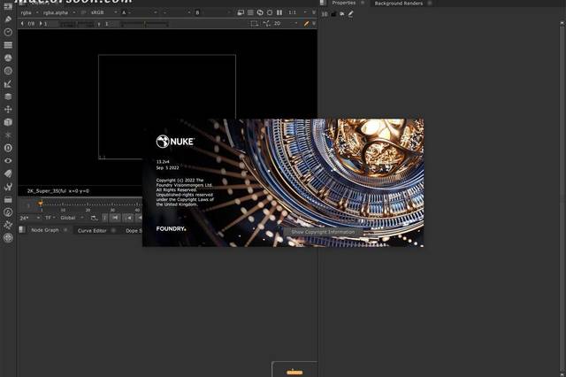Open the rgba layer dropdown
The height and width of the screenshot is (377, 566).
29,12
